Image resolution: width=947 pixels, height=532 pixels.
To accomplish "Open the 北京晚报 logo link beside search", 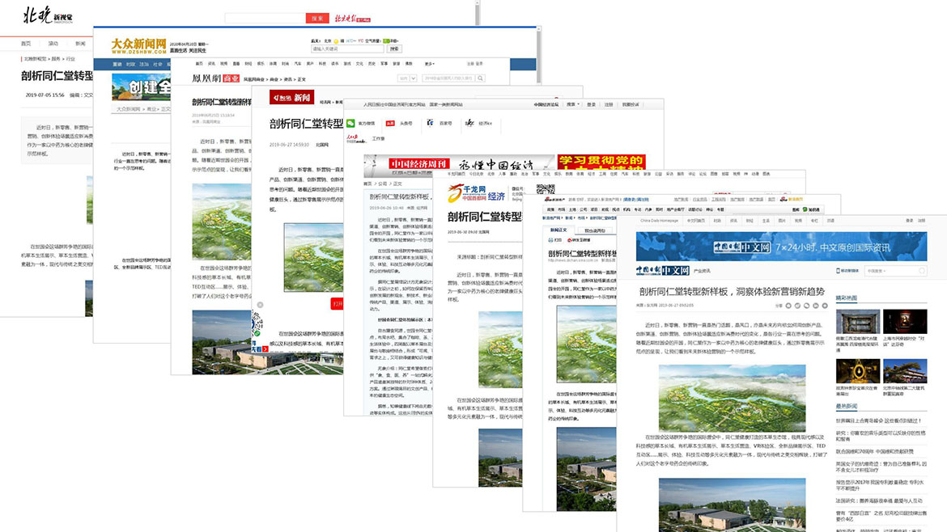I will [x=353, y=19].
